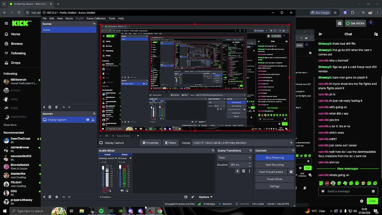Open scene filters icon in Scenes toolbar
Viewport: 382px width, 215px height.
click(57, 107)
